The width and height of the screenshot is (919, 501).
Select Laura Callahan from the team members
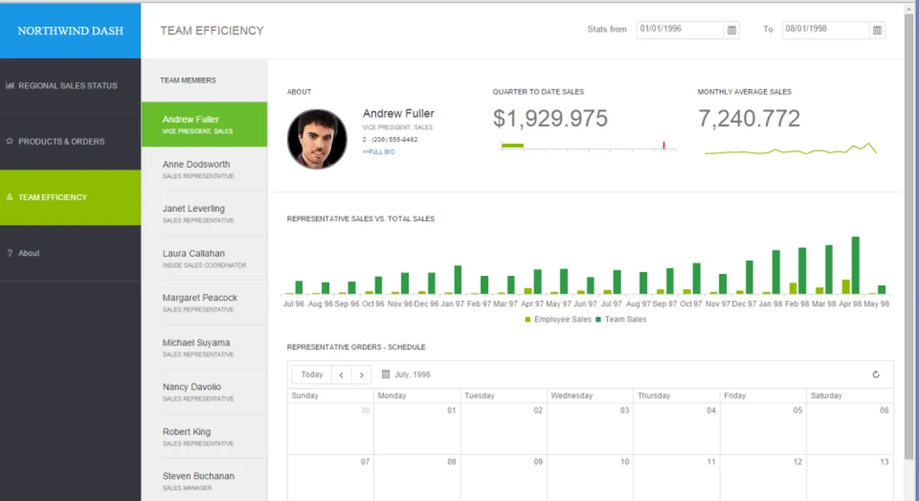[204, 258]
